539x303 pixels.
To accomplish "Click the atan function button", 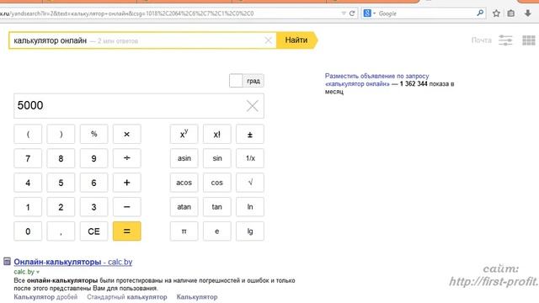I will (184, 207).
